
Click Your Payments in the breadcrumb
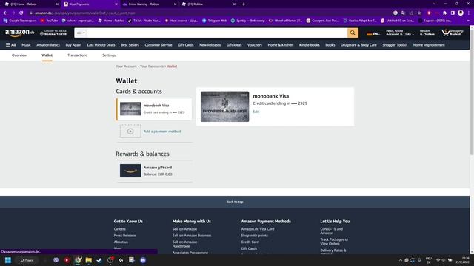tap(151, 66)
